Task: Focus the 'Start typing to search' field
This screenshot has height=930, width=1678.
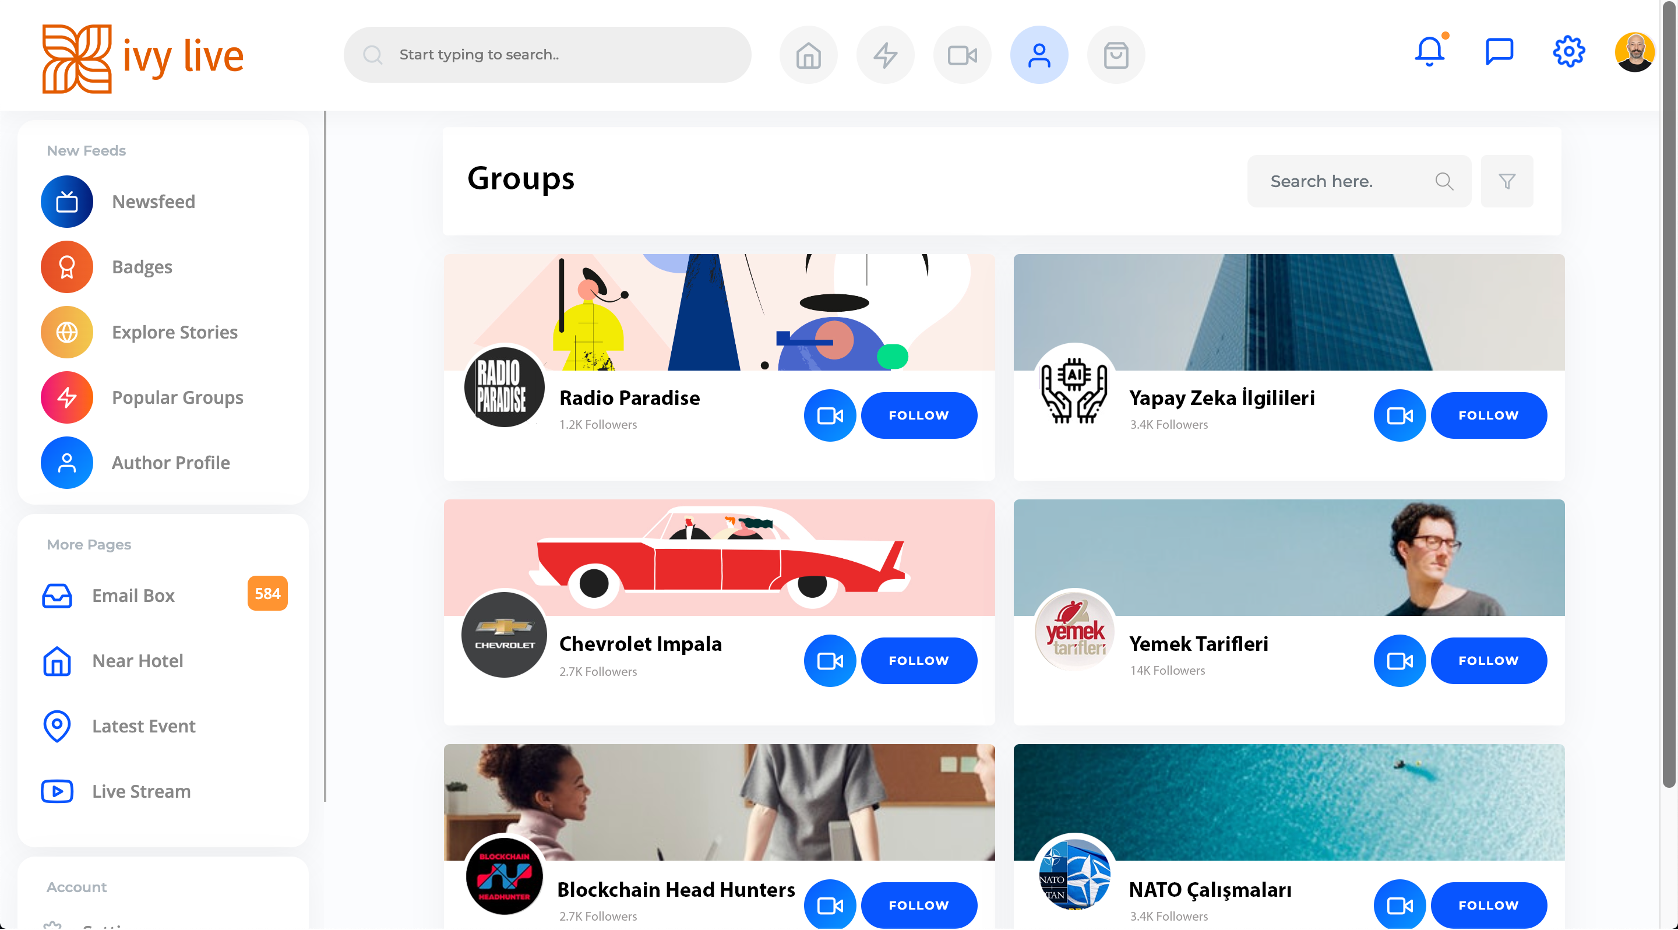Action: coord(547,55)
